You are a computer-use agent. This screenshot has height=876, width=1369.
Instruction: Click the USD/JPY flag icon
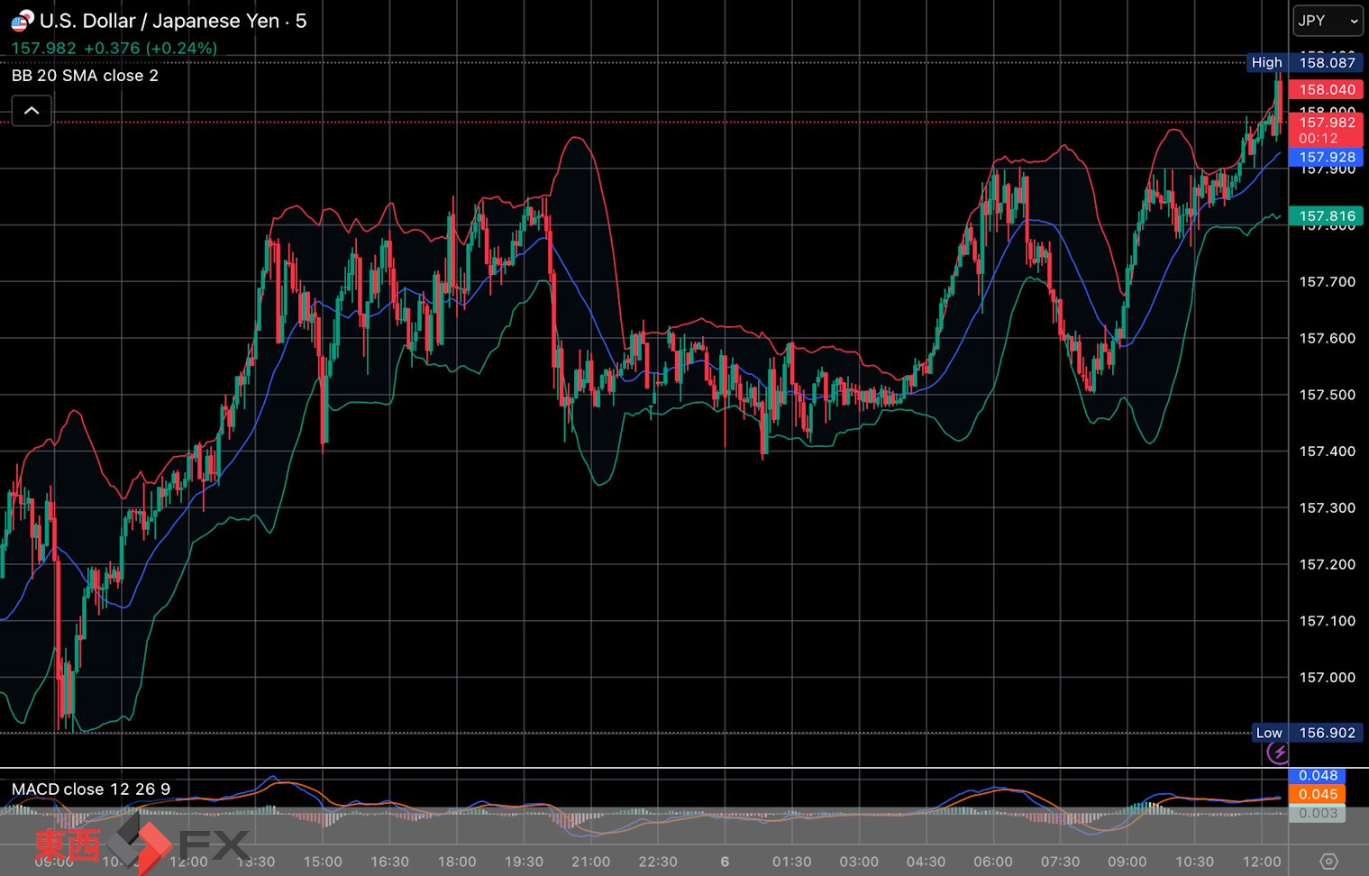[x=22, y=20]
